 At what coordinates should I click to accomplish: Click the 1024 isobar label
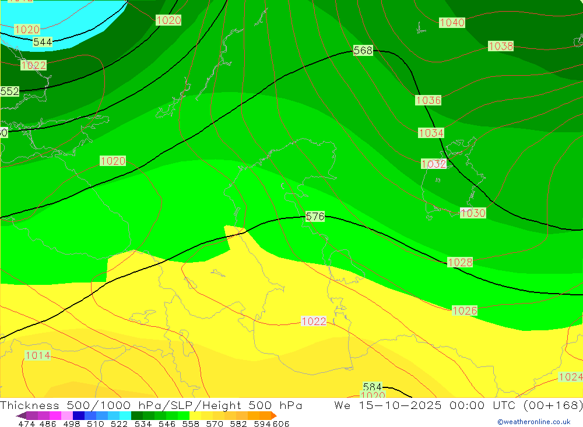571,377
